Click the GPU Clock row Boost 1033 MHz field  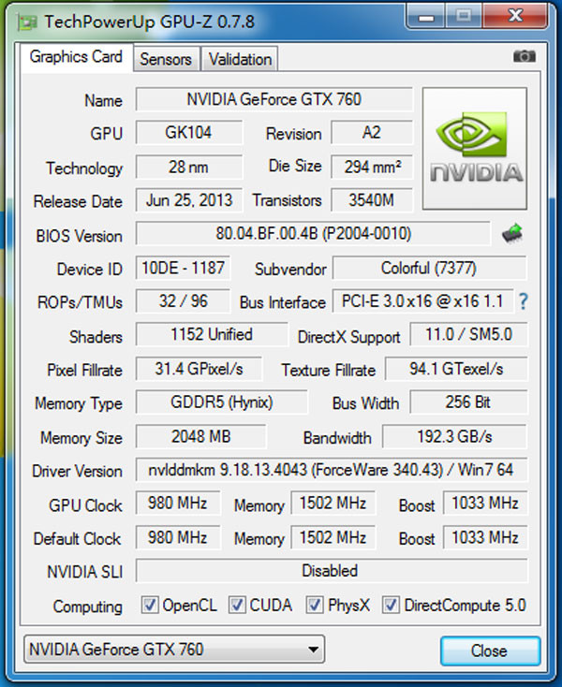pos(485,503)
